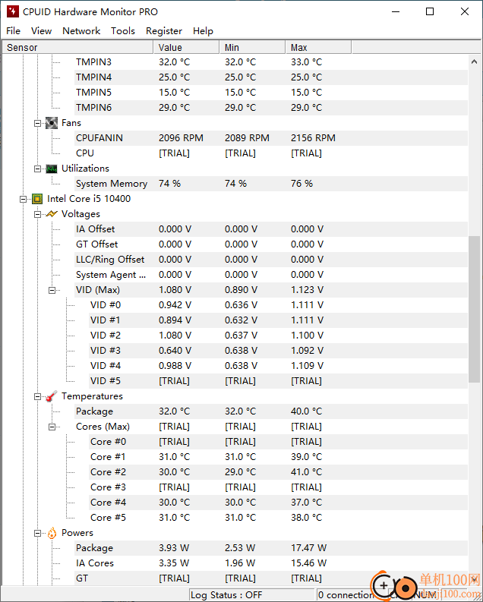The width and height of the screenshot is (483, 602).
Task: Open the Network menu
Action: click(81, 30)
